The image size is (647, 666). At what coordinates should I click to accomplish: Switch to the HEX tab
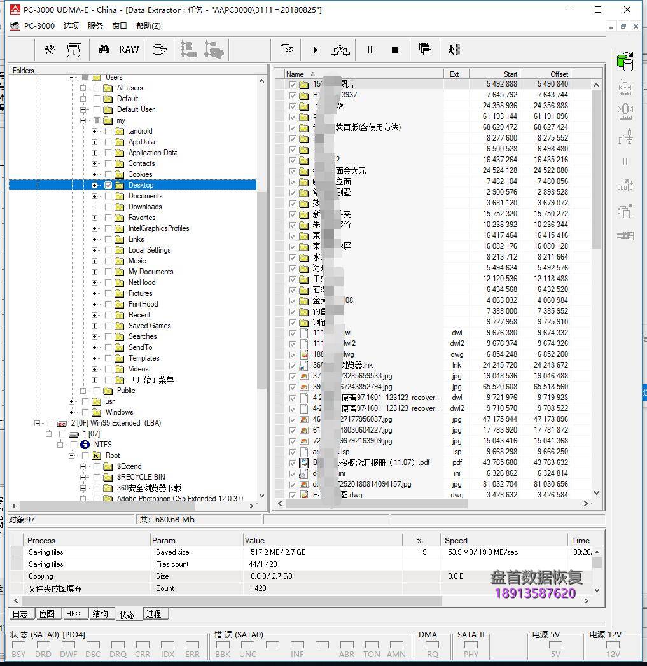coord(73,614)
